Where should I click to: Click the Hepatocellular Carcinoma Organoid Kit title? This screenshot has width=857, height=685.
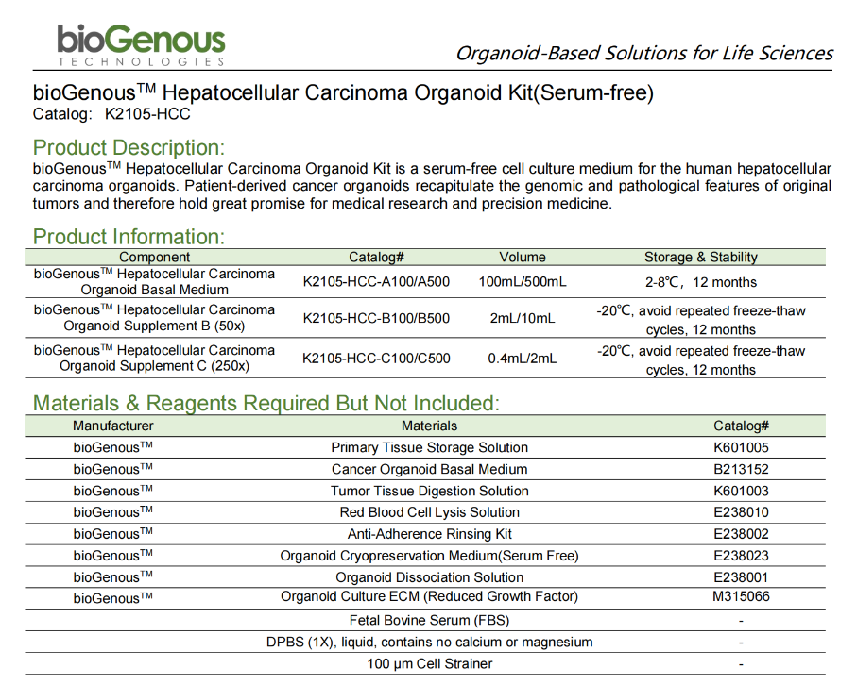tap(343, 92)
